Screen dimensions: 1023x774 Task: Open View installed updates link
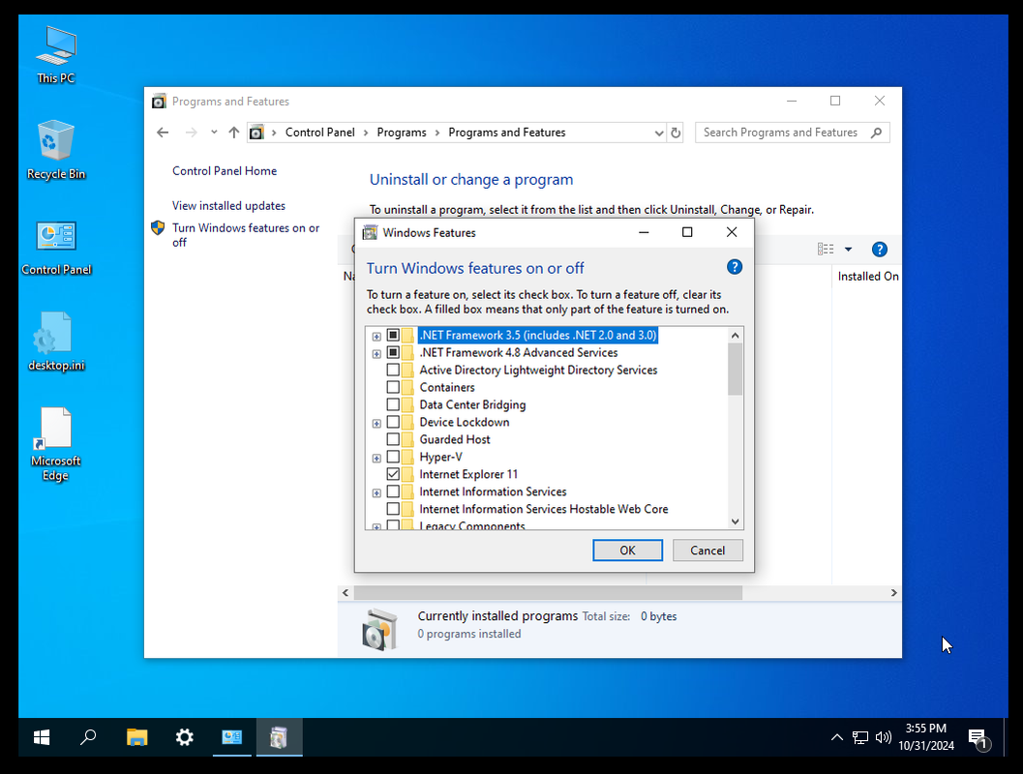coord(228,205)
